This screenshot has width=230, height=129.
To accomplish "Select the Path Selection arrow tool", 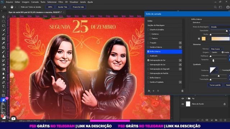I will coord(3,91).
